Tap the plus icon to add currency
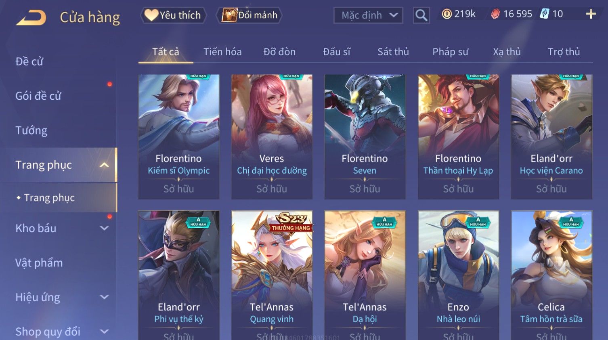 point(591,14)
